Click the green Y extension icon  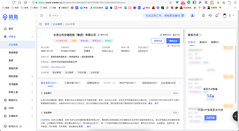(x=189, y=3)
